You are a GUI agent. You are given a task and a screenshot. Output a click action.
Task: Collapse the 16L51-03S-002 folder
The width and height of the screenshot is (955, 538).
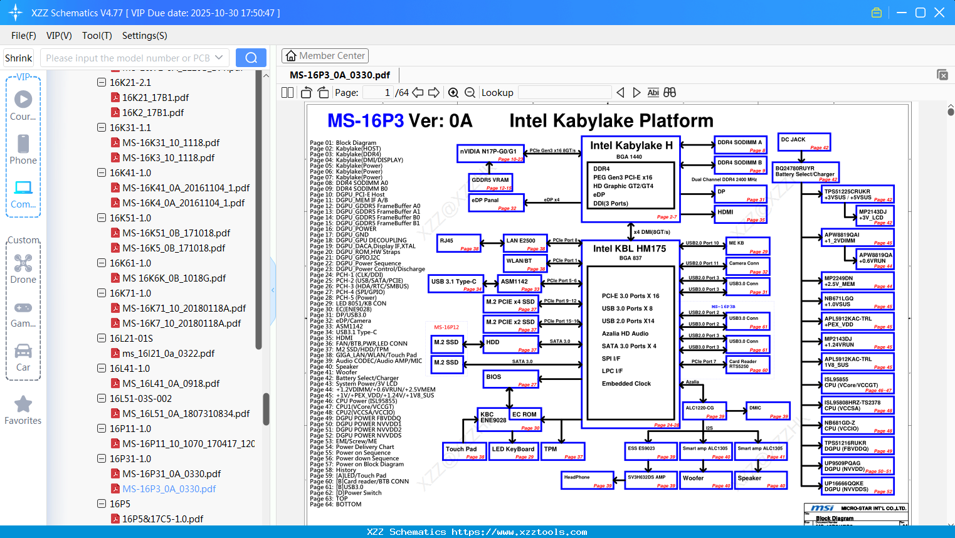[x=102, y=398]
